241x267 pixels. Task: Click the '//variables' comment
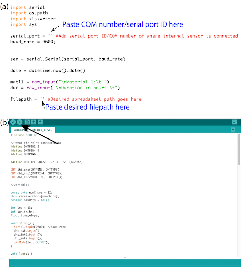pyautogui.click(x=20, y=185)
